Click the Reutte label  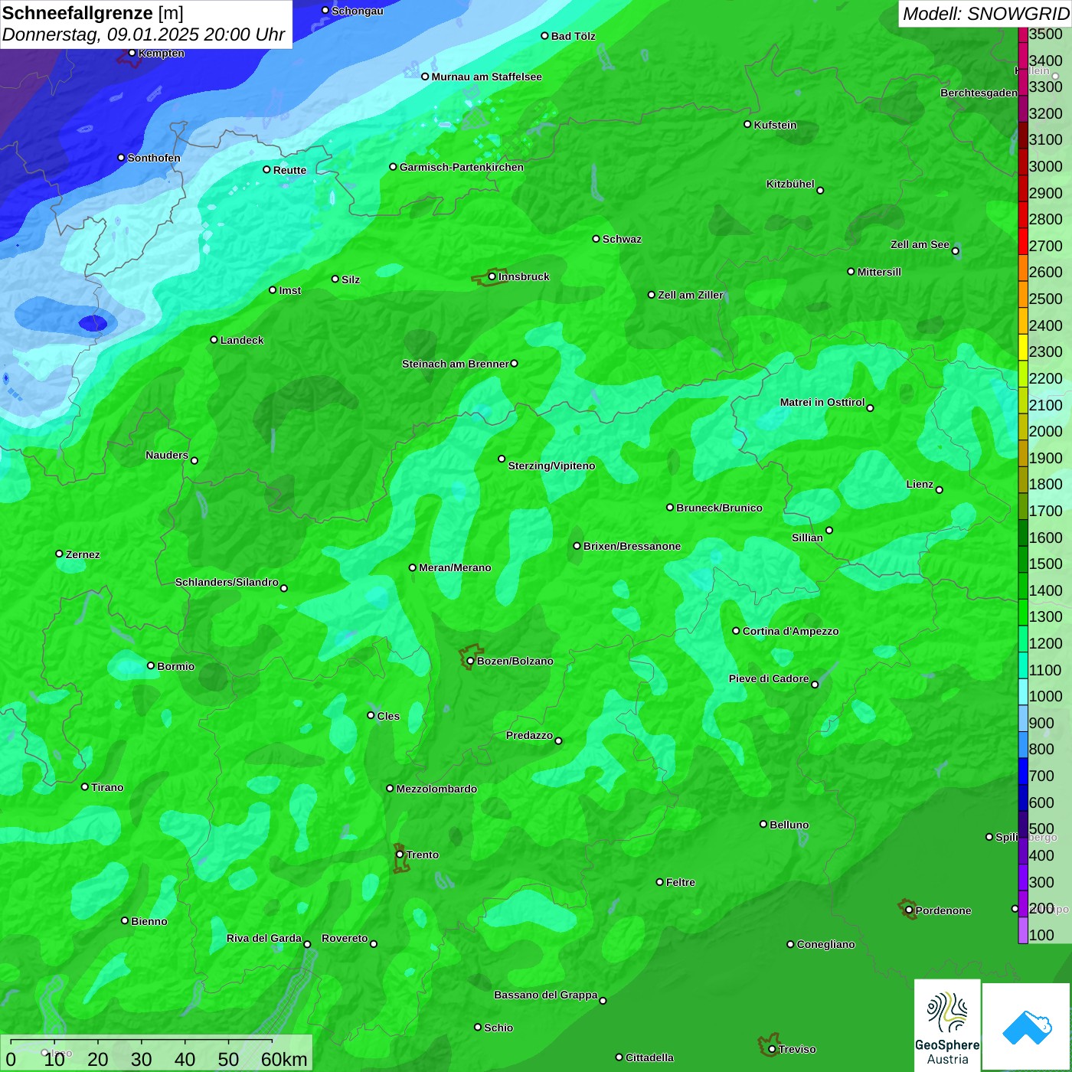point(289,170)
